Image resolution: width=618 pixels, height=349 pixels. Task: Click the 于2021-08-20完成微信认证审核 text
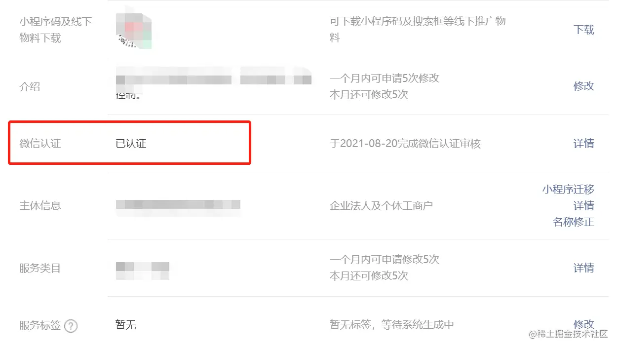click(405, 144)
